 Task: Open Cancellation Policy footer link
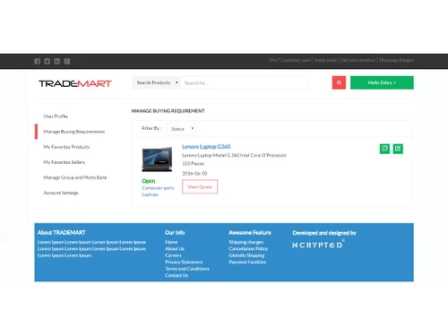pyautogui.click(x=248, y=249)
